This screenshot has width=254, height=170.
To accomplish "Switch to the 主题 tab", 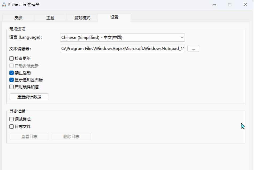I will [50, 18].
